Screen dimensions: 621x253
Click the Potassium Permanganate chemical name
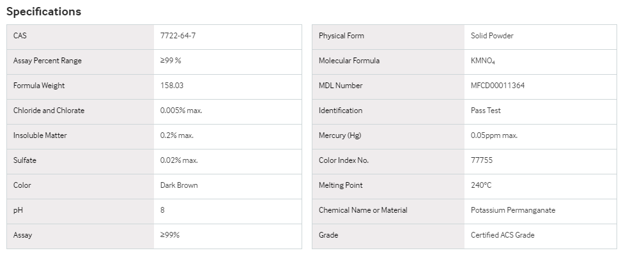coord(513,210)
